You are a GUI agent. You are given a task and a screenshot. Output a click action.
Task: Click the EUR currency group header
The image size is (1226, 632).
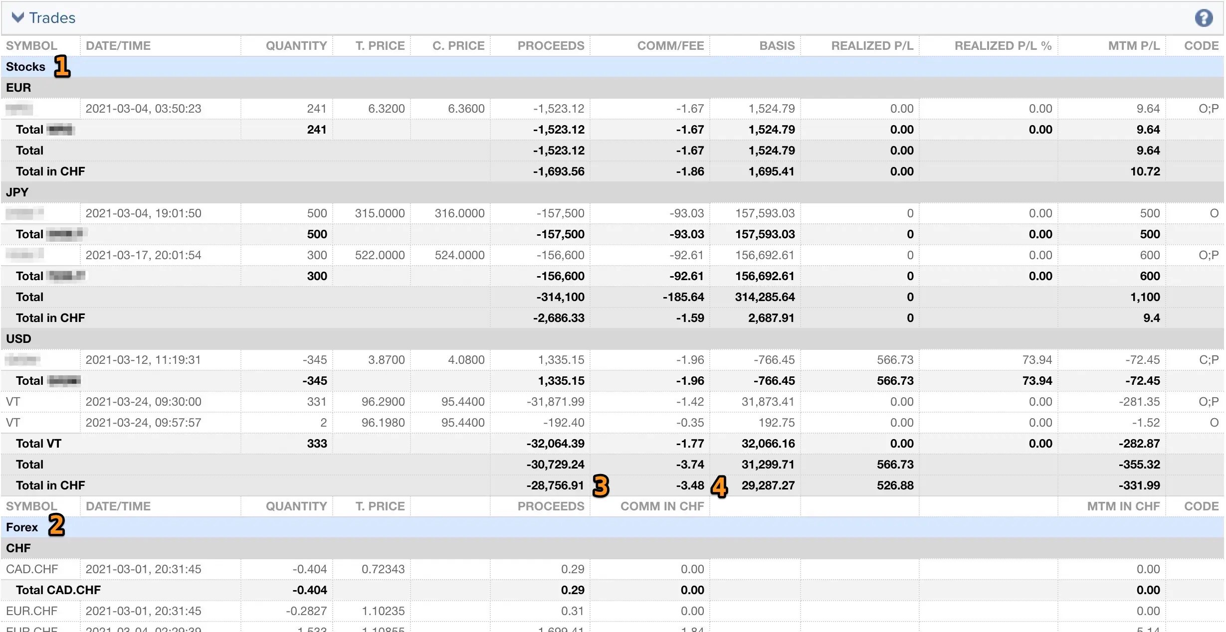pos(18,87)
